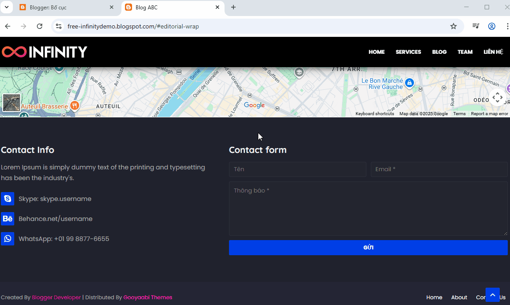Click the browser address bar URL
Image resolution: width=510 pixels, height=305 pixels.
click(x=133, y=26)
